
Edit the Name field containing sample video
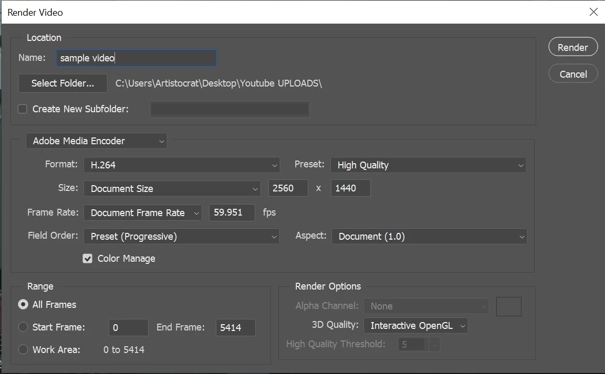pyautogui.click(x=136, y=58)
